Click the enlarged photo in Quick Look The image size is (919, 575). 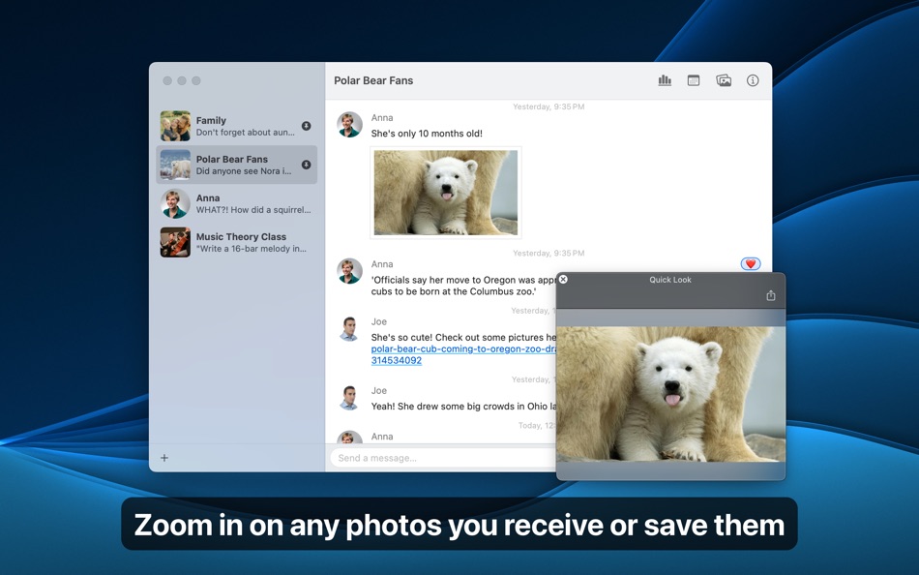pos(670,394)
